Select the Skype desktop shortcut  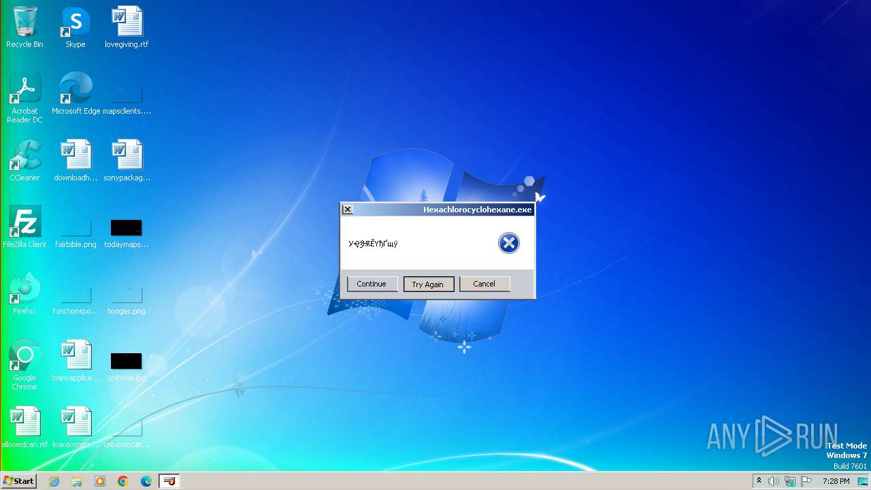pyautogui.click(x=75, y=27)
